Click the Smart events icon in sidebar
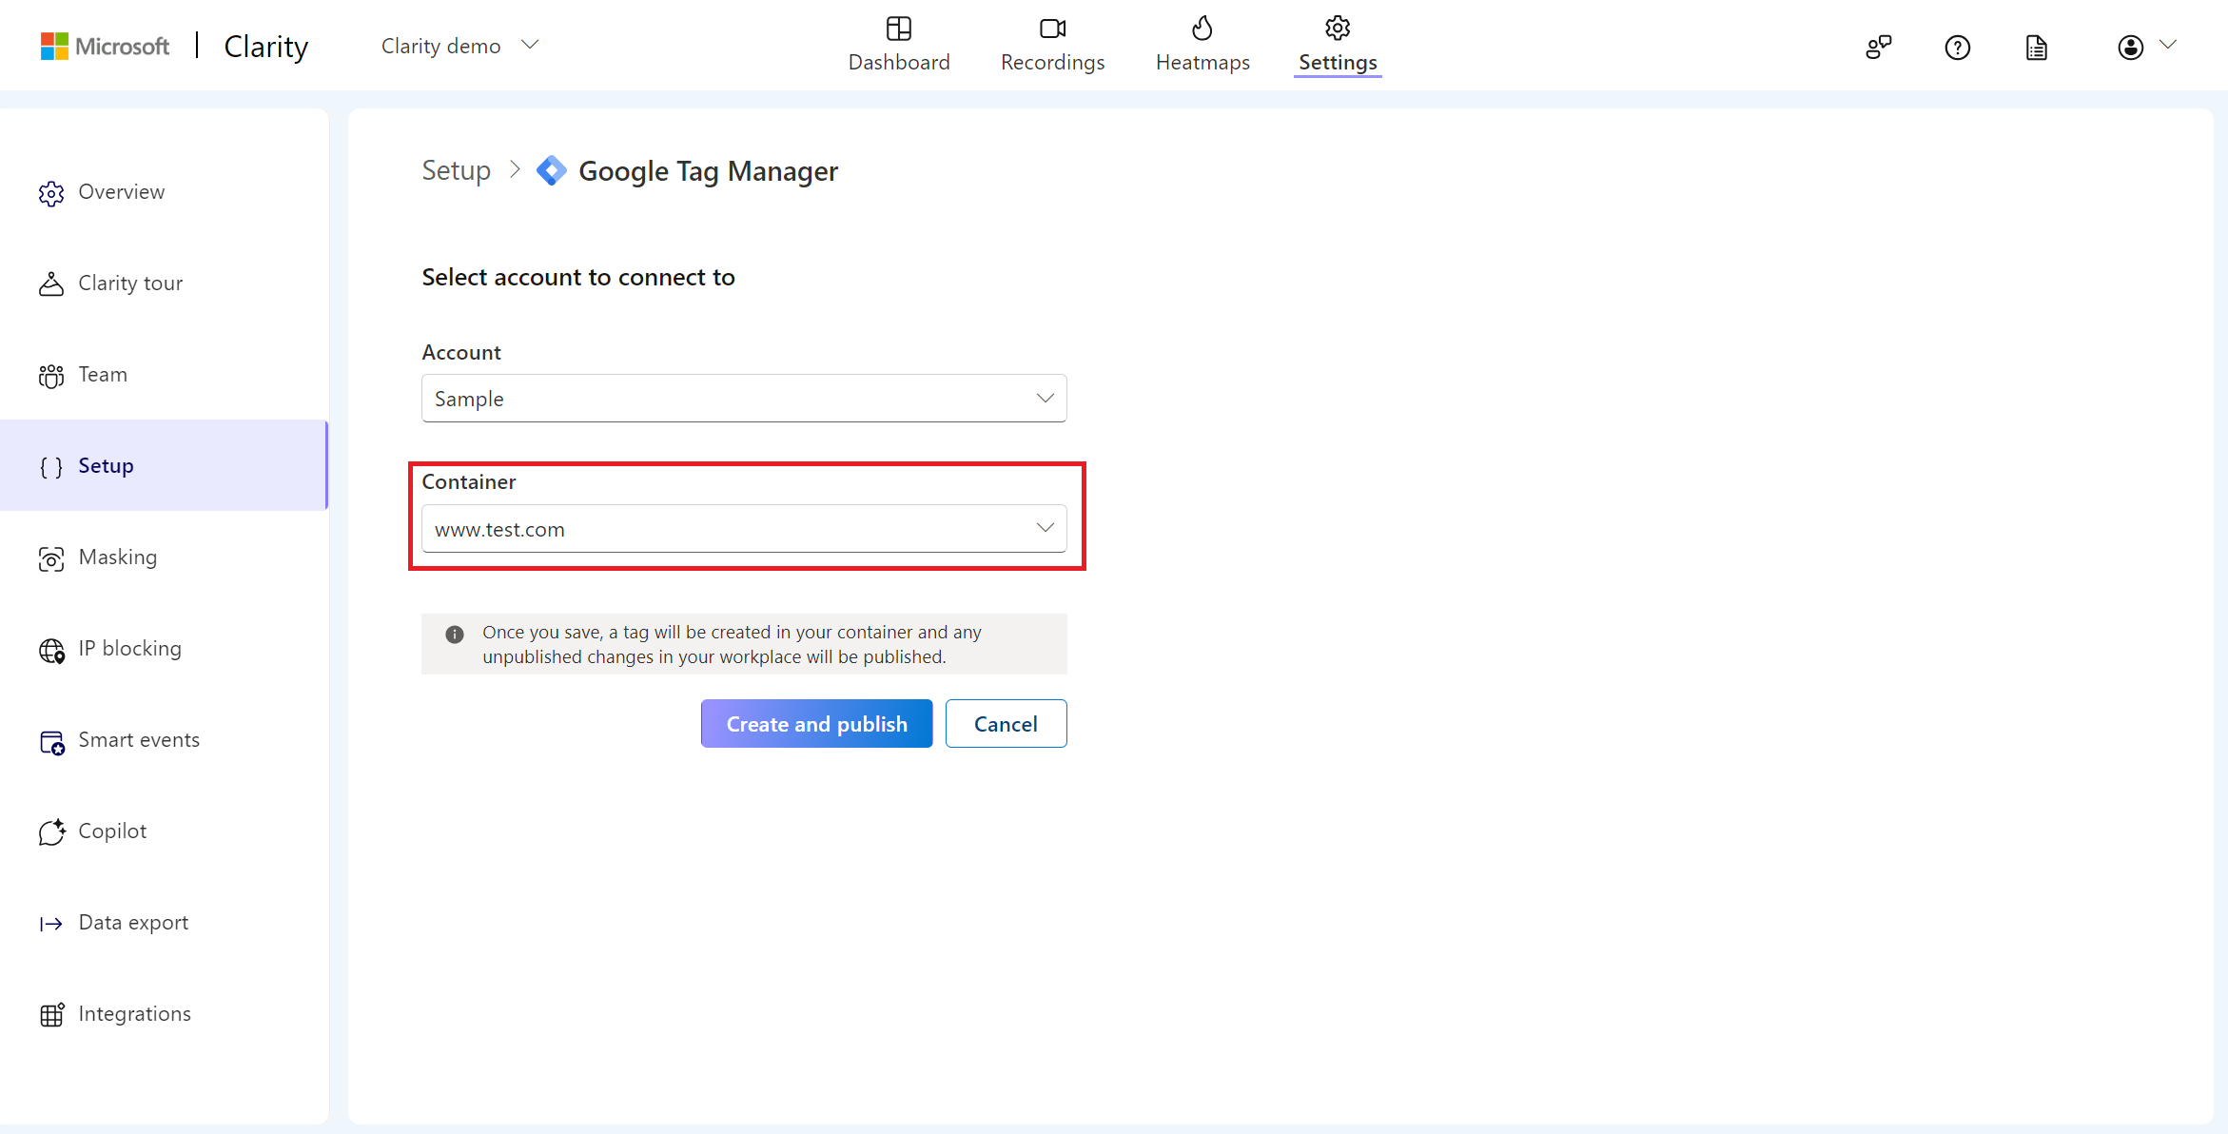The width and height of the screenshot is (2228, 1134). pyautogui.click(x=51, y=742)
